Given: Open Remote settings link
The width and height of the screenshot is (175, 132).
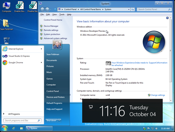Looking at the screenshot, I should click(x=51, y=30).
